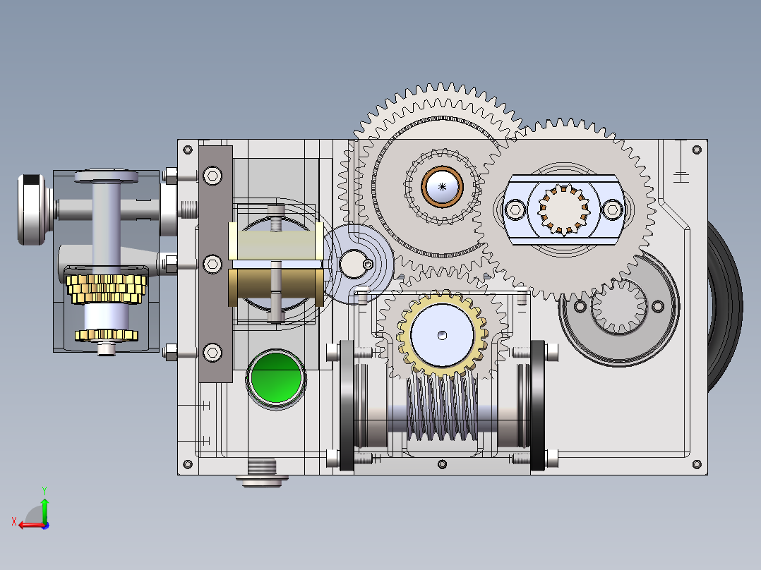Pick the bottom-right corner mounting hole of housing
The image size is (761, 570).
697,465
